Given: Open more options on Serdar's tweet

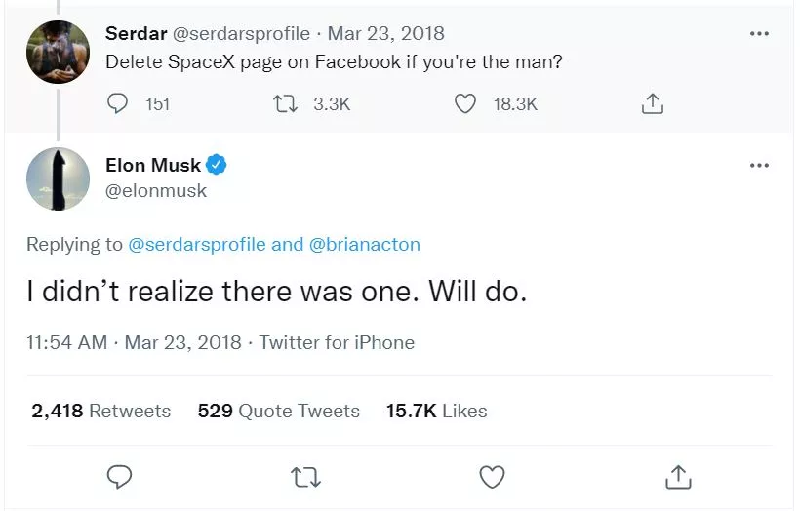Looking at the screenshot, I should pyautogui.click(x=759, y=34).
